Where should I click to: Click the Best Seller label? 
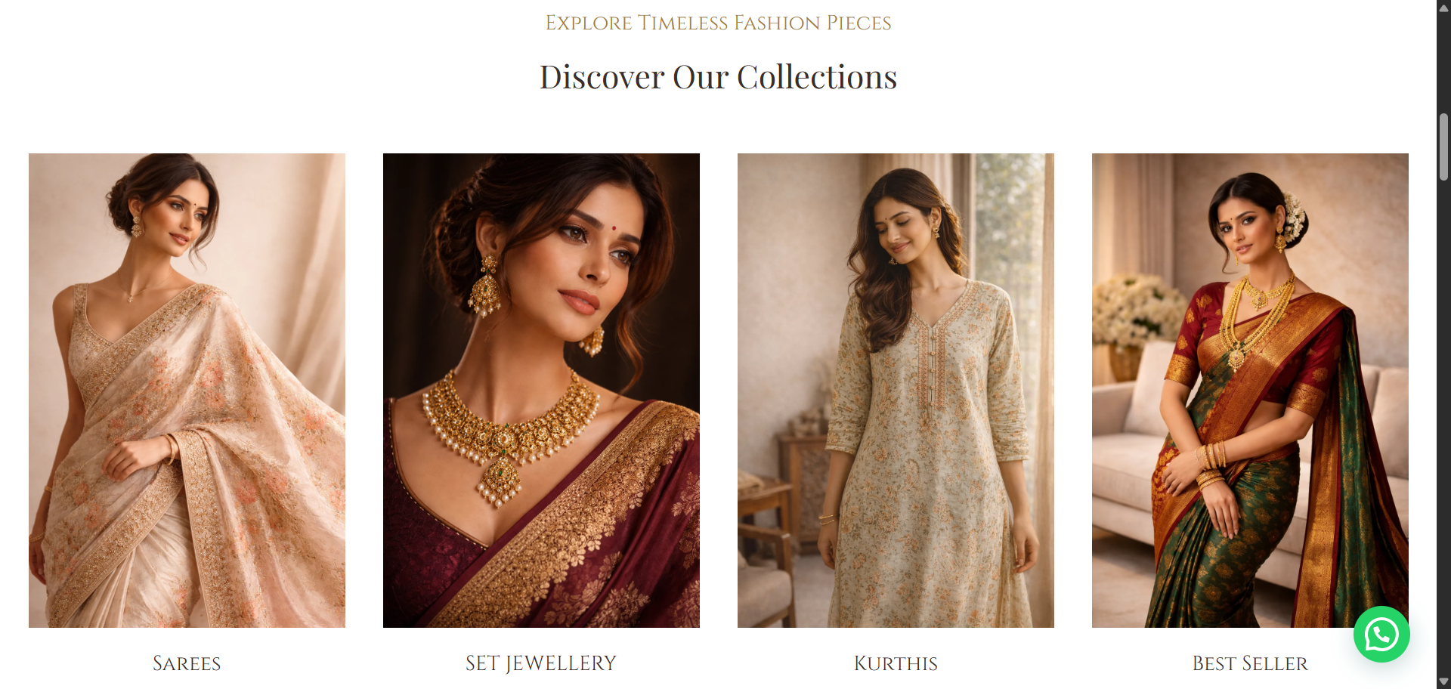pos(1250,663)
